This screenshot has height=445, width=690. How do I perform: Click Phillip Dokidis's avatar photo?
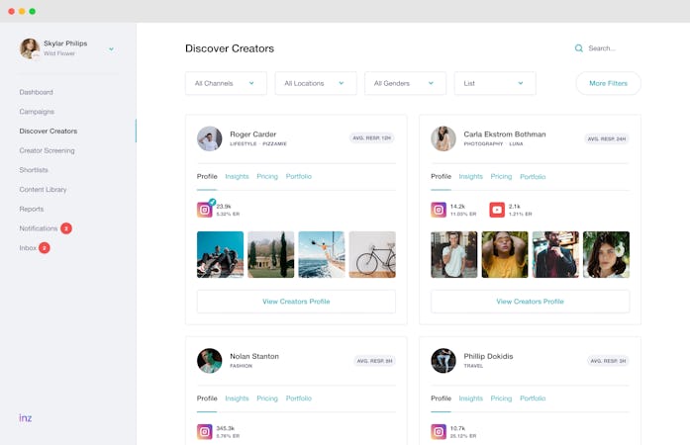click(x=444, y=361)
